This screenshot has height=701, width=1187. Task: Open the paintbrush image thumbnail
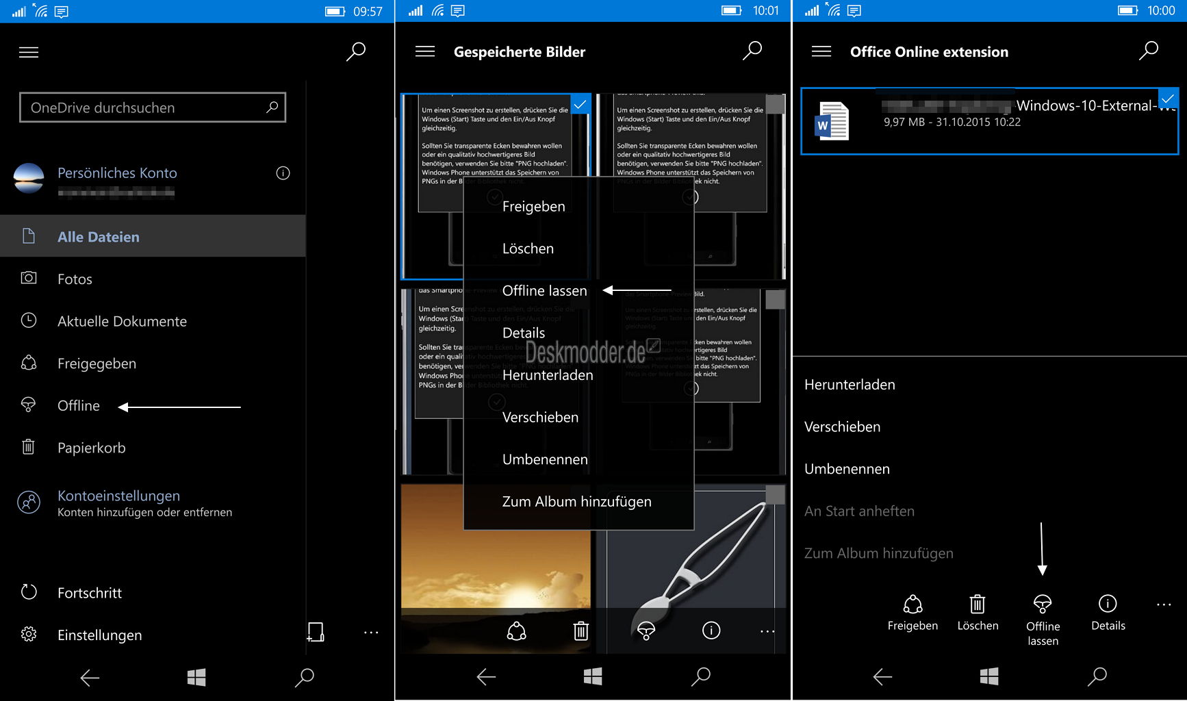[691, 568]
